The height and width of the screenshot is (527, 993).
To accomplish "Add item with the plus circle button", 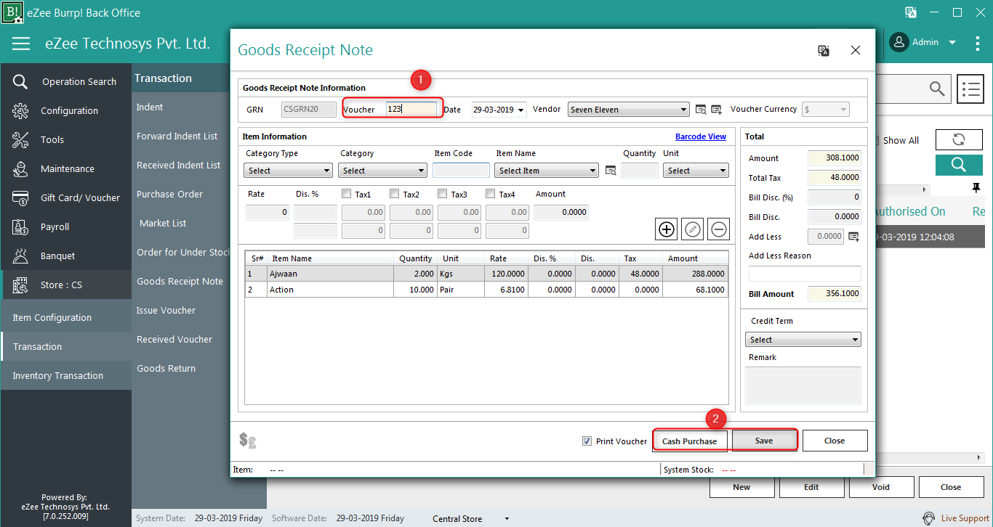I will pos(667,229).
